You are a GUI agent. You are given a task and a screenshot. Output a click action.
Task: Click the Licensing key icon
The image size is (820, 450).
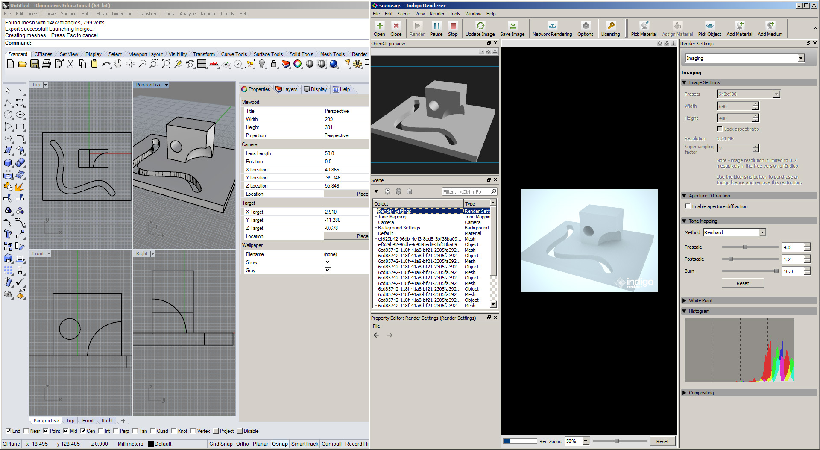click(x=610, y=26)
